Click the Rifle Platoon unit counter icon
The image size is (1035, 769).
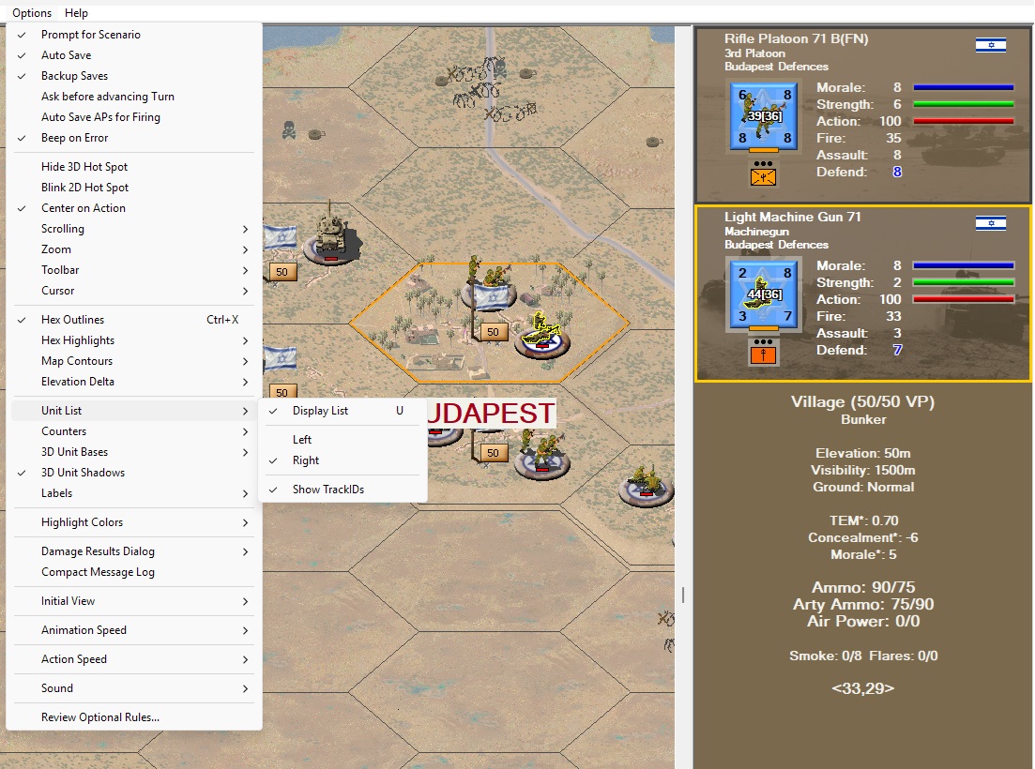click(765, 116)
